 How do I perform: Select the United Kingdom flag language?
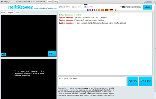(x=89, y=10)
